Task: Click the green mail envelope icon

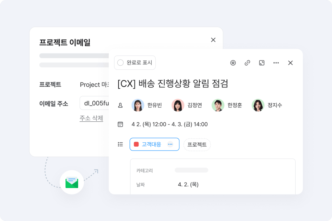Action: click(72, 182)
